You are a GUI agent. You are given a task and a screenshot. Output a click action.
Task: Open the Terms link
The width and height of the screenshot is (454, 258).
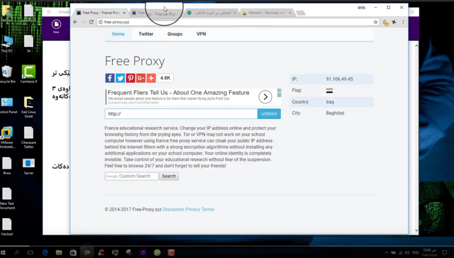click(207, 210)
